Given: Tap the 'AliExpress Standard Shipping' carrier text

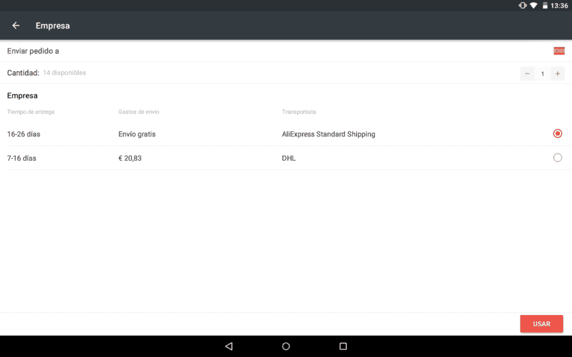Looking at the screenshot, I should (x=329, y=134).
